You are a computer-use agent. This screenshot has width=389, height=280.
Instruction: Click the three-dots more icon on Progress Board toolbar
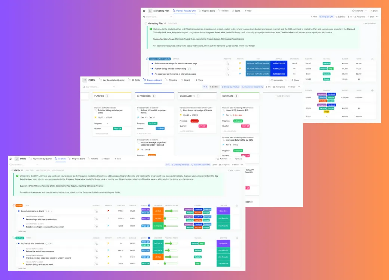(299, 87)
